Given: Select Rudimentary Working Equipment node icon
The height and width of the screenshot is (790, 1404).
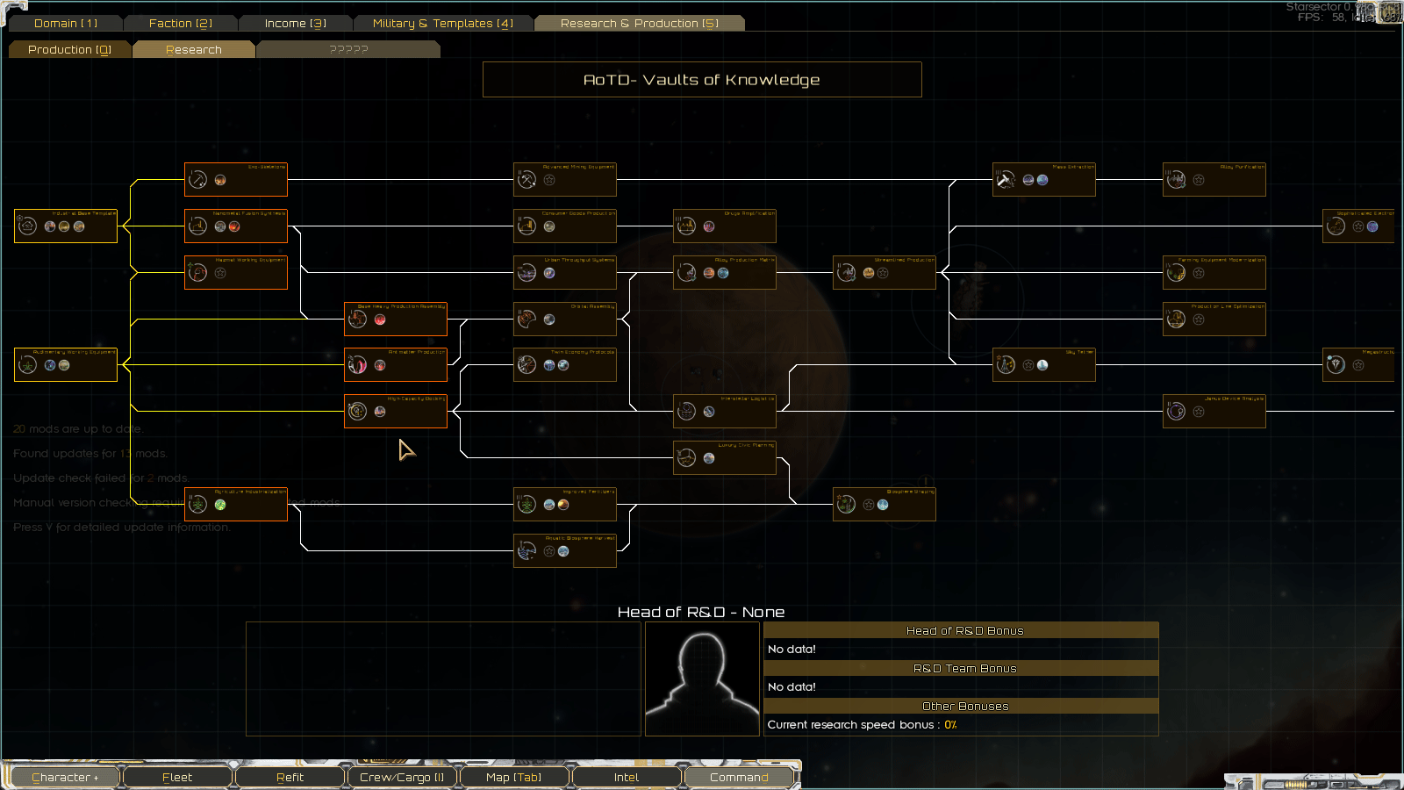Looking at the screenshot, I should [28, 365].
